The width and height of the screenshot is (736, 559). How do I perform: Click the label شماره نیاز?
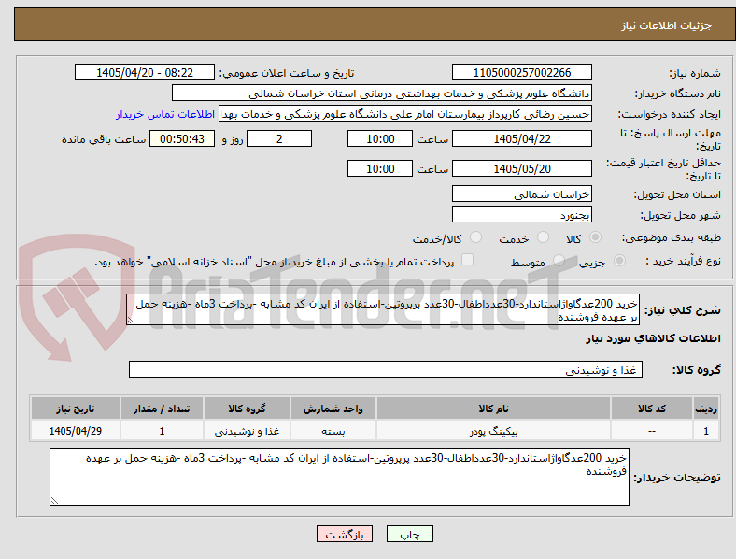pyautogui.click(x=695, y=73)
